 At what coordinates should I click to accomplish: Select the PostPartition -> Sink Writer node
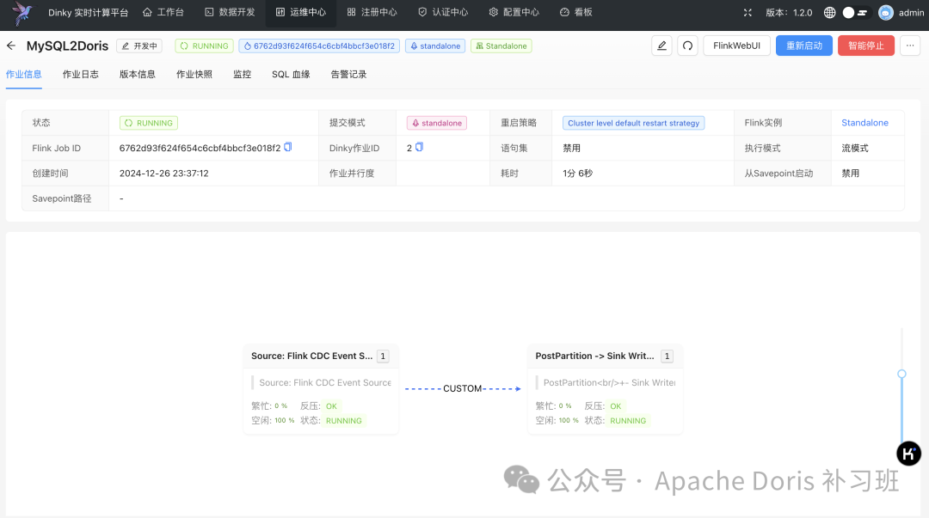click(605, 389)
